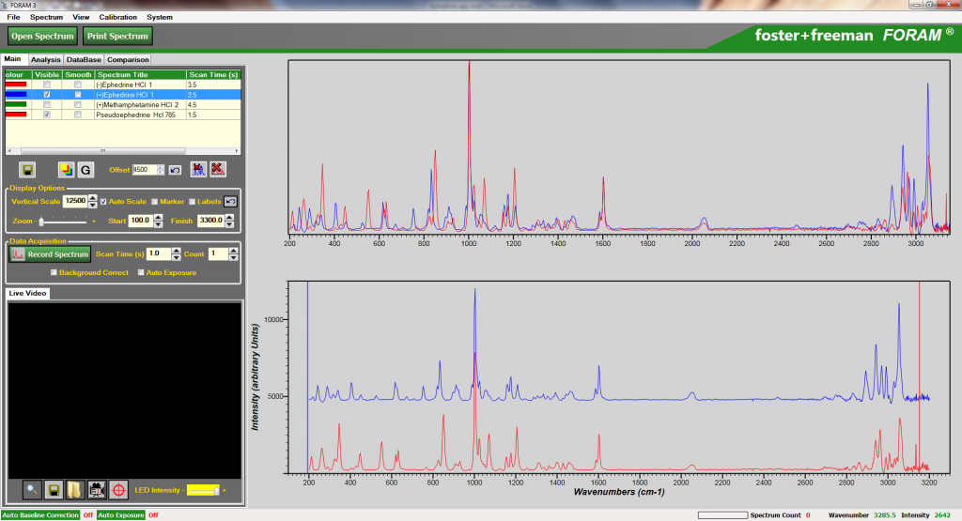Decrease Vertical Scale with down arrow
Screen dimensions: 962x521
(x=93, y=205)
